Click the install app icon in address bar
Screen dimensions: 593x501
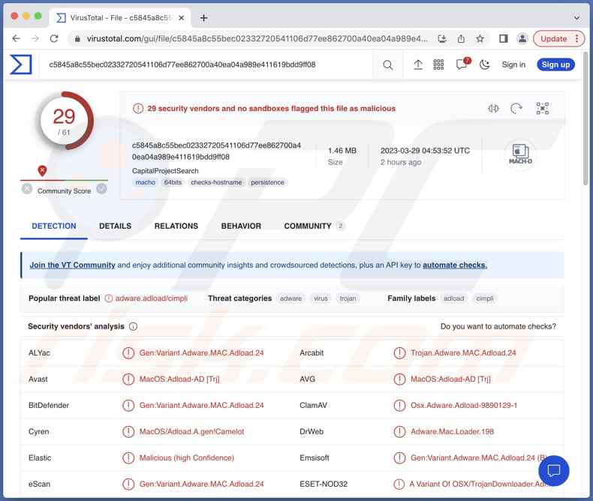[x=442, y=38]
